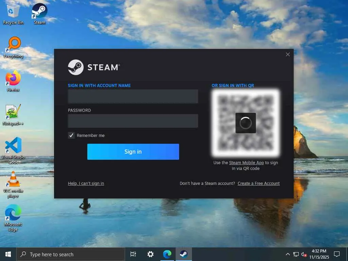Focus the password input field
The image size is (348, 261).
tap(133, 121)
